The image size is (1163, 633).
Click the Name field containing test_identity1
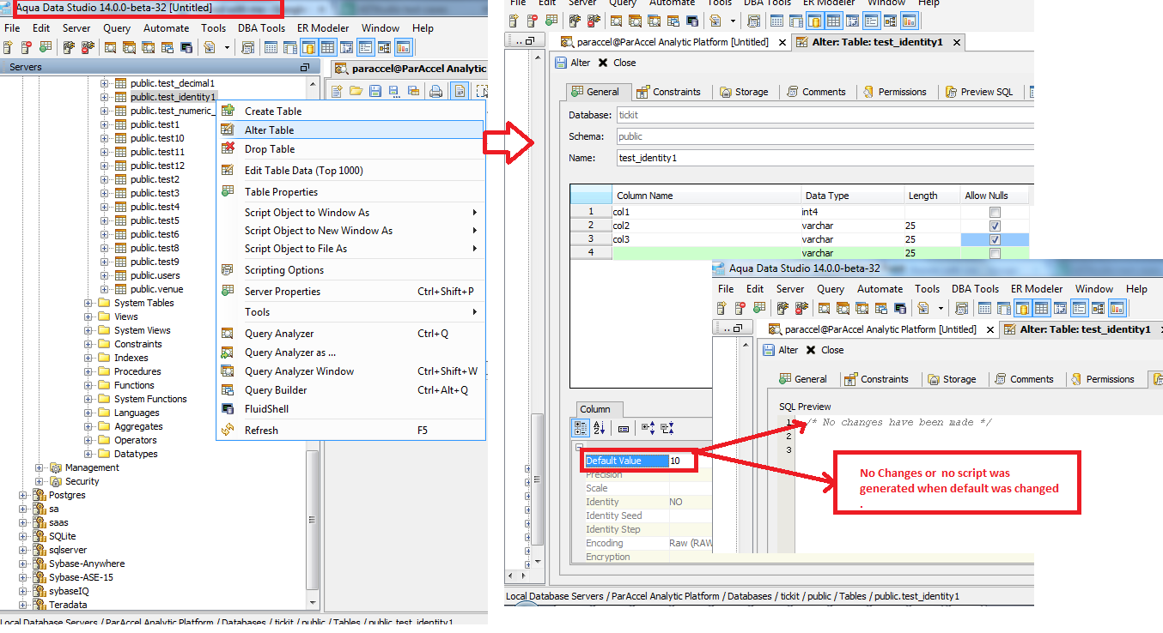click(825, 158)
